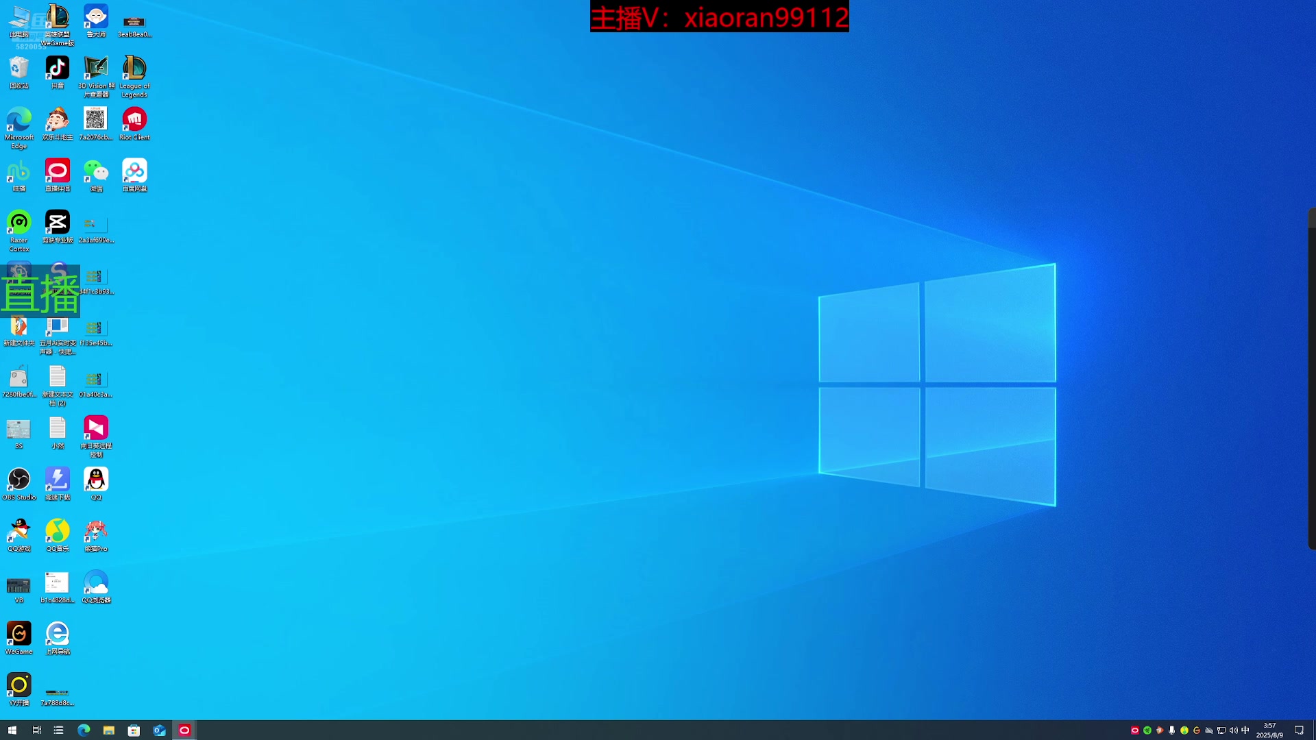
Task: Open the League of Legends shortcut
Action: (134, 77)
